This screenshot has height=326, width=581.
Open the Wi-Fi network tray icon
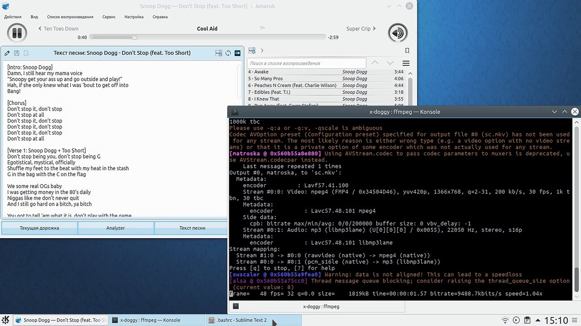[x=505, y=321]
